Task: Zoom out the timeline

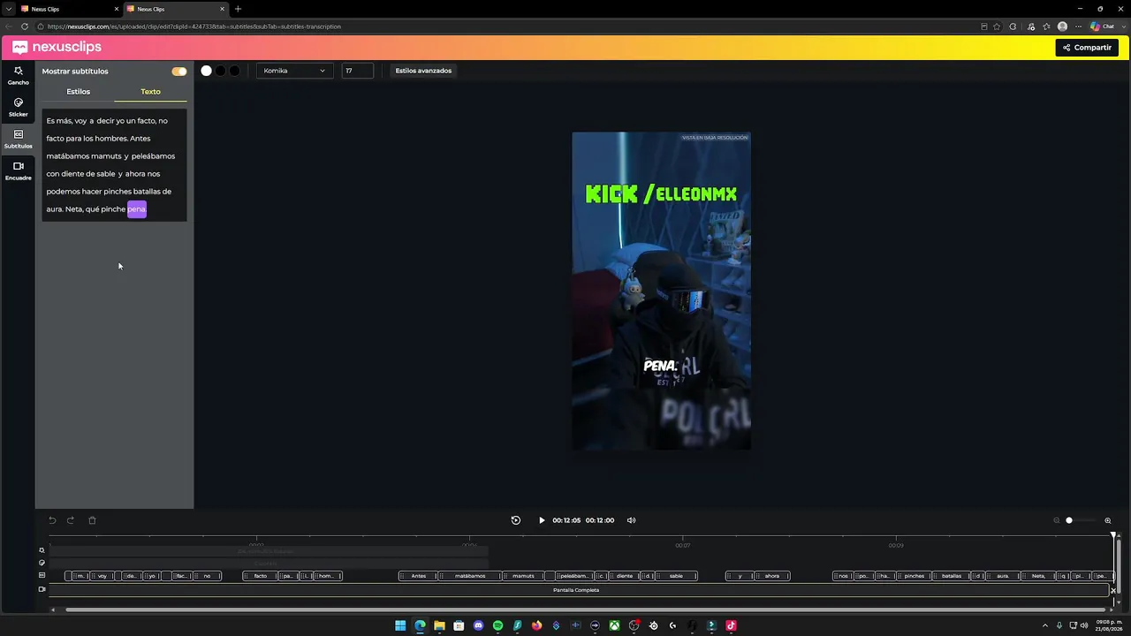Action: [1056, 520]
